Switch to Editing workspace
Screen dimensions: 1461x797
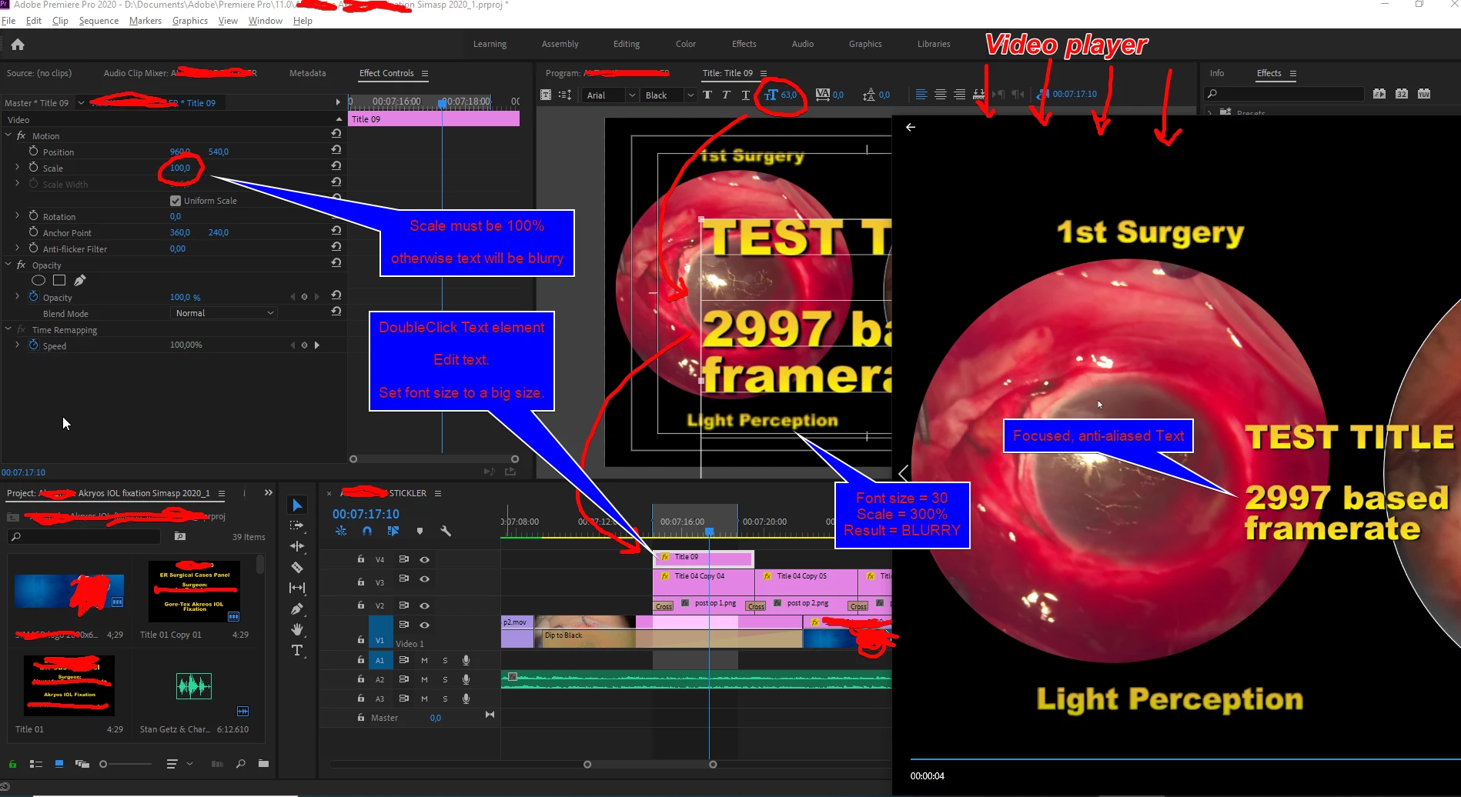point(627,44)
